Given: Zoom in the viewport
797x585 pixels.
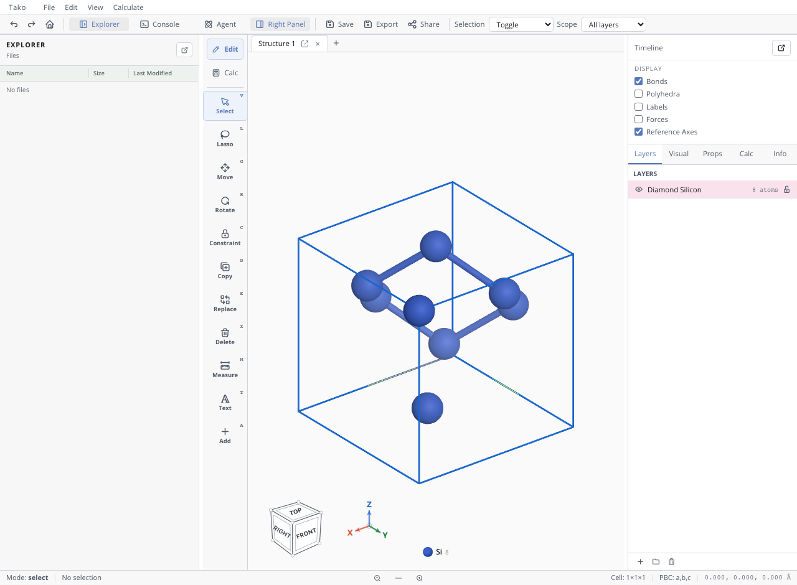Looking at the screenshot, I should pyautogui.click(x=420, y=578).
